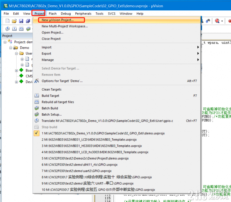Open the Manage submenu arrow
Image resolution: width=231 pixels, height=202 pixels.
(198, 60)
